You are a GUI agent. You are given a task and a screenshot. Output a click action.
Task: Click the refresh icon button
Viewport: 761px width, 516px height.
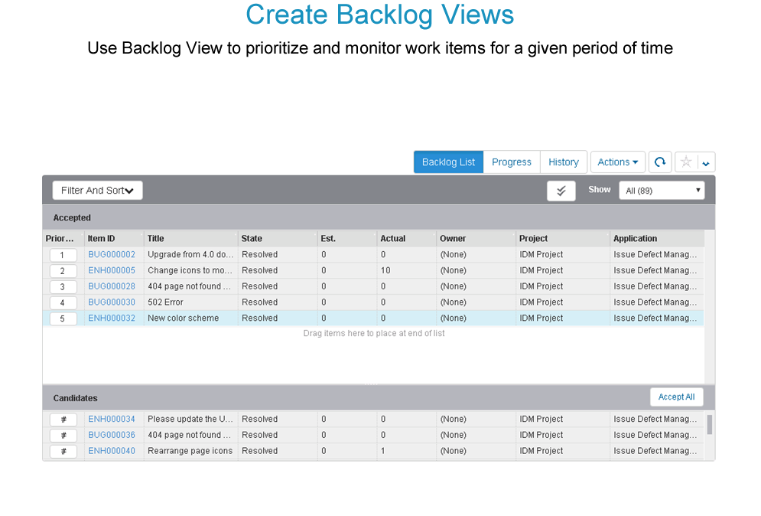658,162
